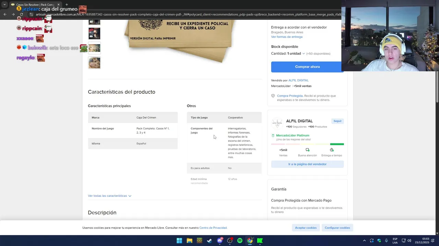
Task: Open Ver formas de entrega link
Action: click(287, 37)
